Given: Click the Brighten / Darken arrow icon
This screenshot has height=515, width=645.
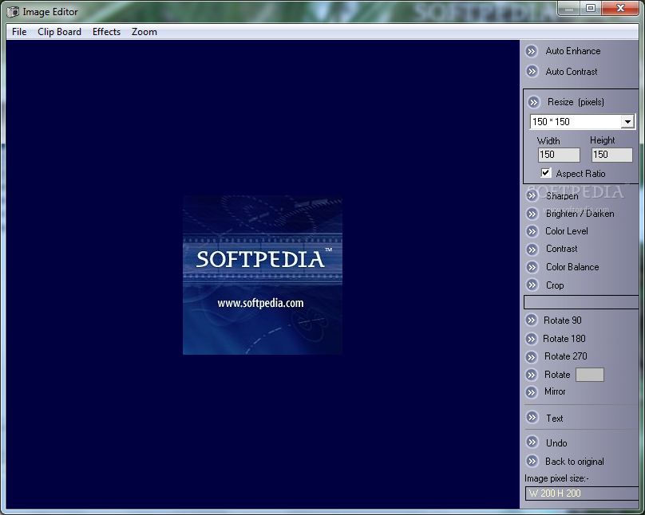Looking at the screenshot, I should [532, 214].
